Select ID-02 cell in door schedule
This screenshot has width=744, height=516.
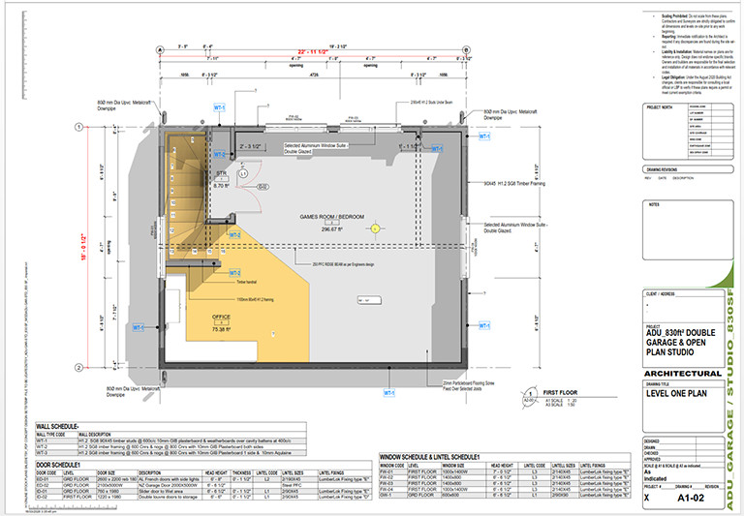[x=49, y=497]
